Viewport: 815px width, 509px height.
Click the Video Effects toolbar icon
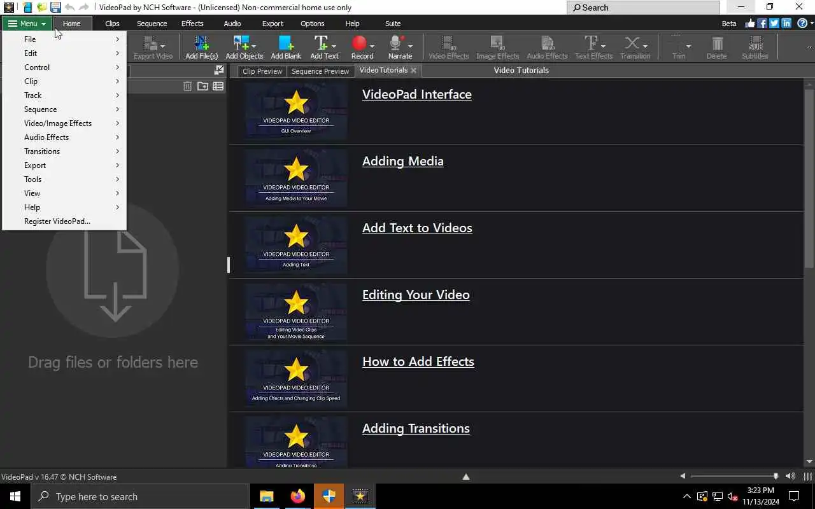point(448,43)
